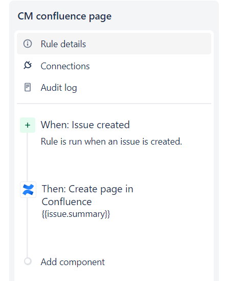Click Add component
225x281 pixels.
coord(73,262)
